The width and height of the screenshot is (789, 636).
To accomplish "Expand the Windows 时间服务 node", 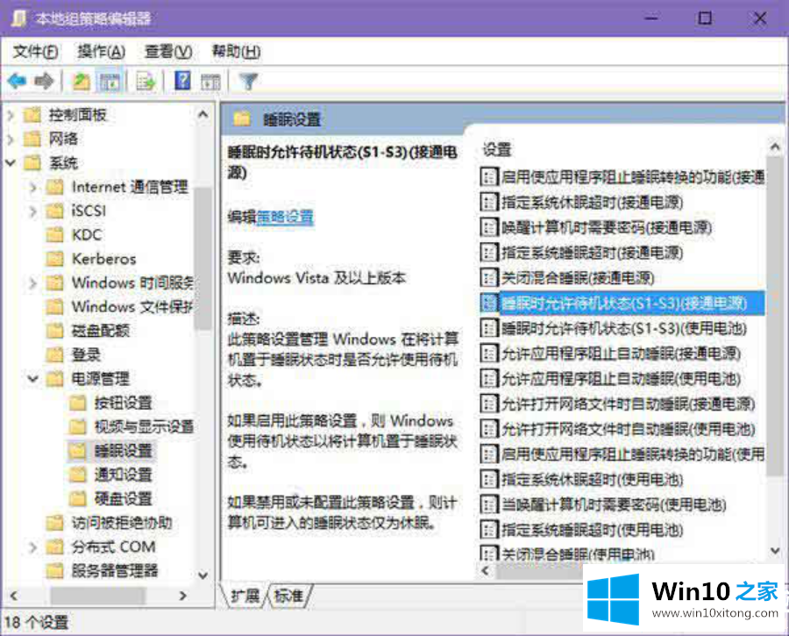I will (33, 282).
